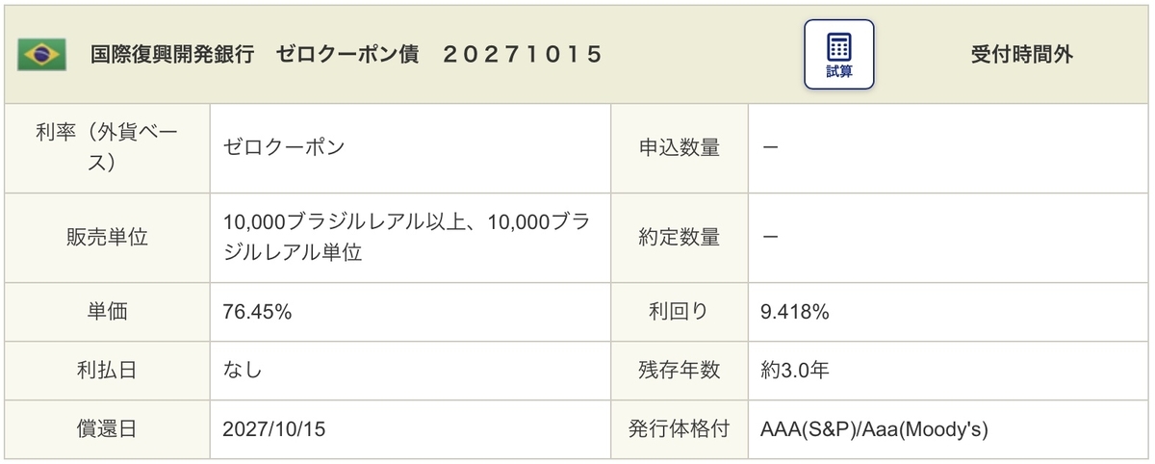
Task: Select the 76.45% unit price value
Action: coord(257,312)
